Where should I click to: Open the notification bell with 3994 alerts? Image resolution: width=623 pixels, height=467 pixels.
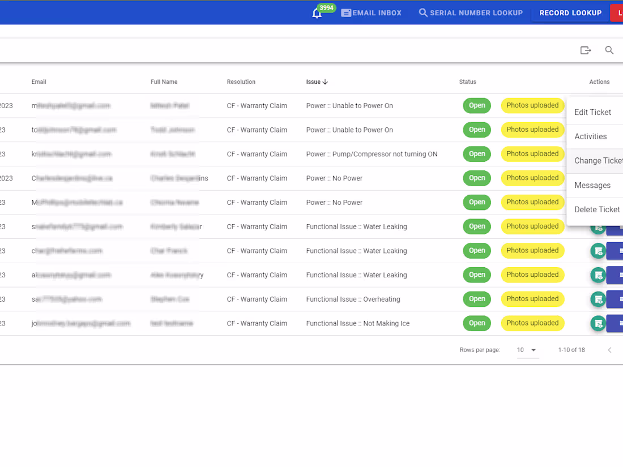pos(317,12)
